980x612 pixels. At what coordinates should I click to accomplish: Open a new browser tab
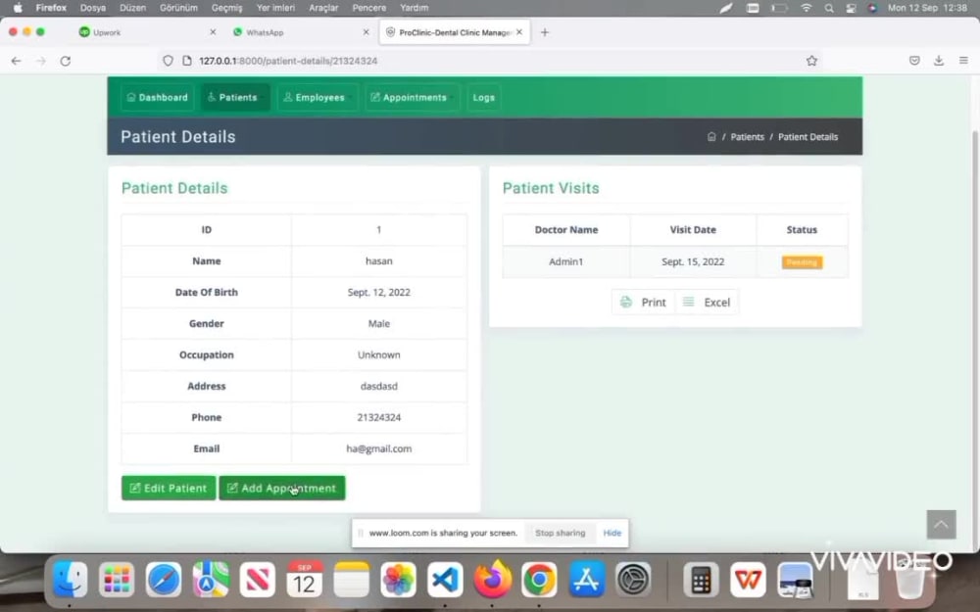(x=544, y=32)
